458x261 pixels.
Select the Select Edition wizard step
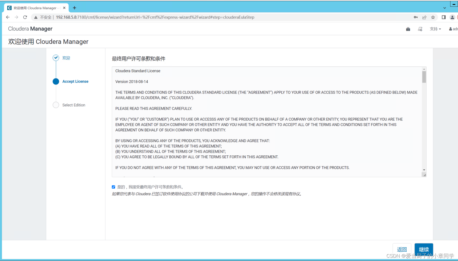74,105
